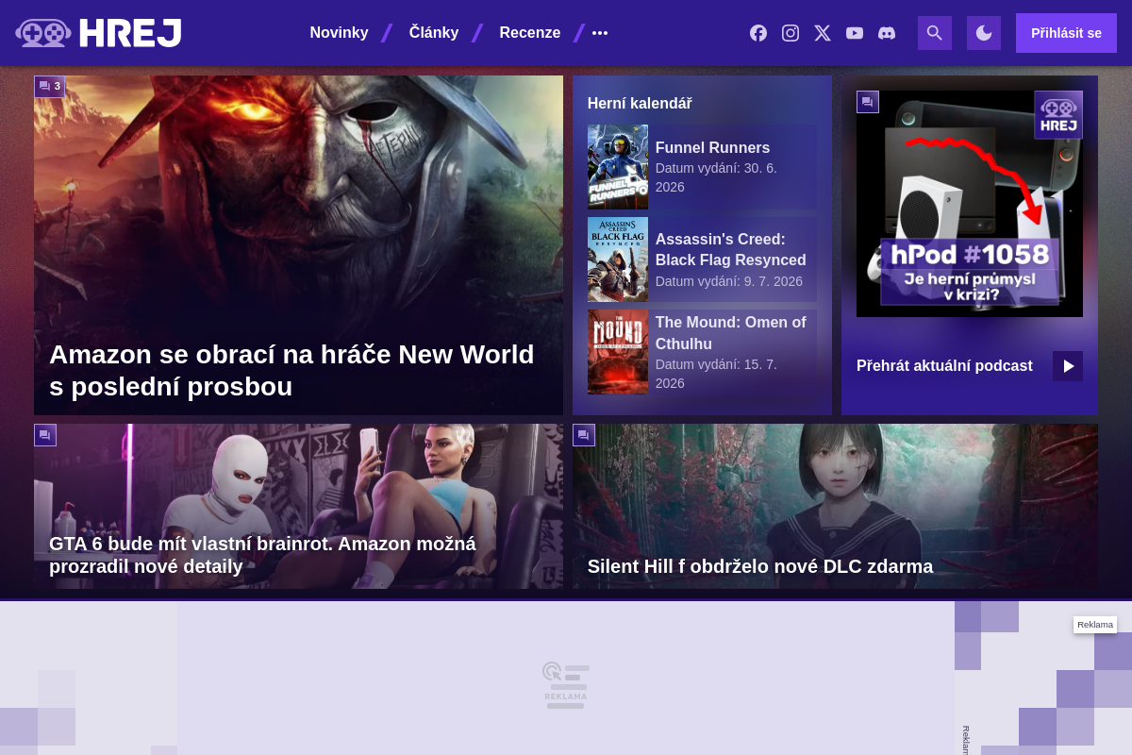Click the HREJ logo in header
The image size is (1132, 755).
[98, 33]
